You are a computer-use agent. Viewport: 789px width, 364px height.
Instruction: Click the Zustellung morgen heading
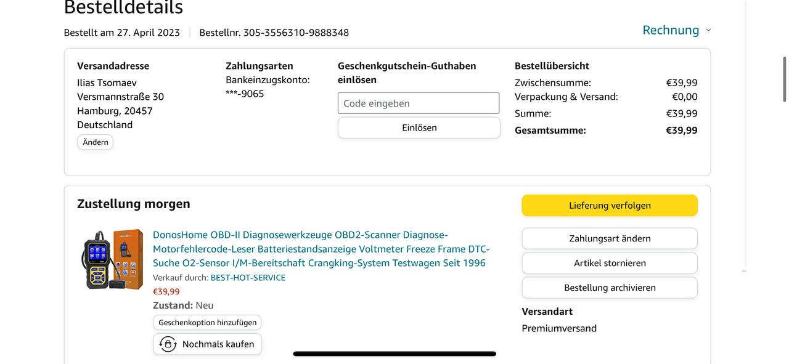(134, 204)
